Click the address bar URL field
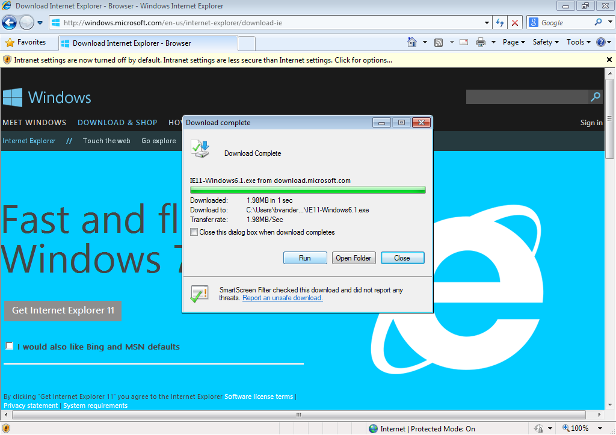This screenshot has height=435, width=616. coord(267,23)
